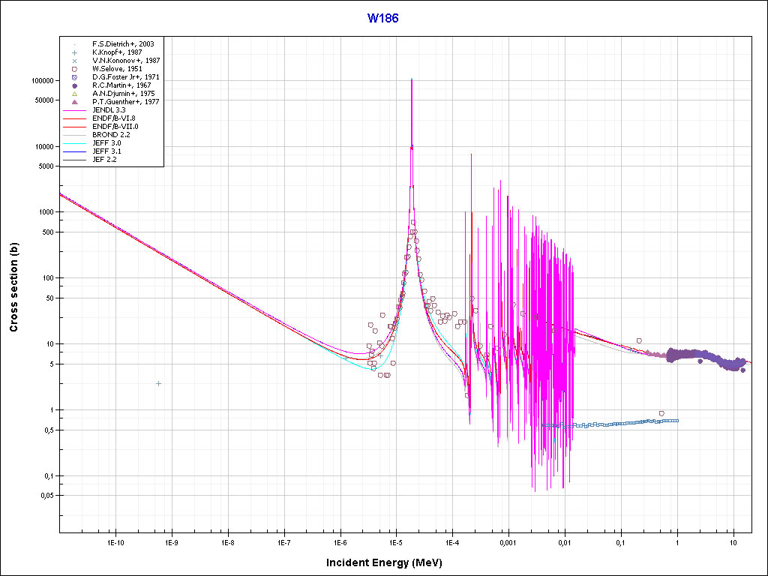This screenshot has height=576, width=768.
Task: Select the magenta JENDL 3.3 line swatch
Action: coord(74,110)
